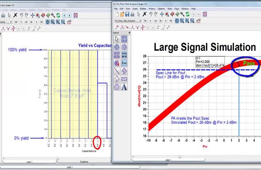
Task: Click the black X delete icon in right window
Action: 144,14
